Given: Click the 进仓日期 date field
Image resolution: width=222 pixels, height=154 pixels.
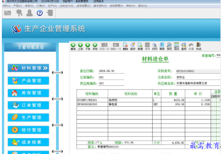Looking at the screenshot, I should pyautogui.click(x=111, y=71).
